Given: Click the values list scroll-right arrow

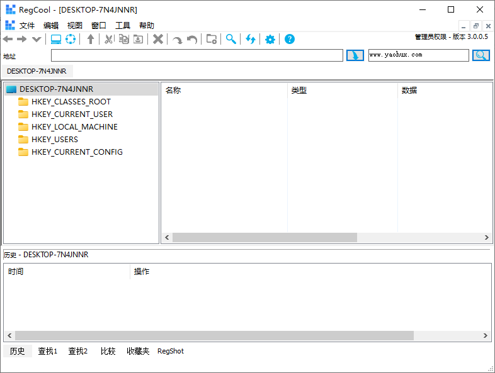Looking at the screenshot, I should click(486, 237).
